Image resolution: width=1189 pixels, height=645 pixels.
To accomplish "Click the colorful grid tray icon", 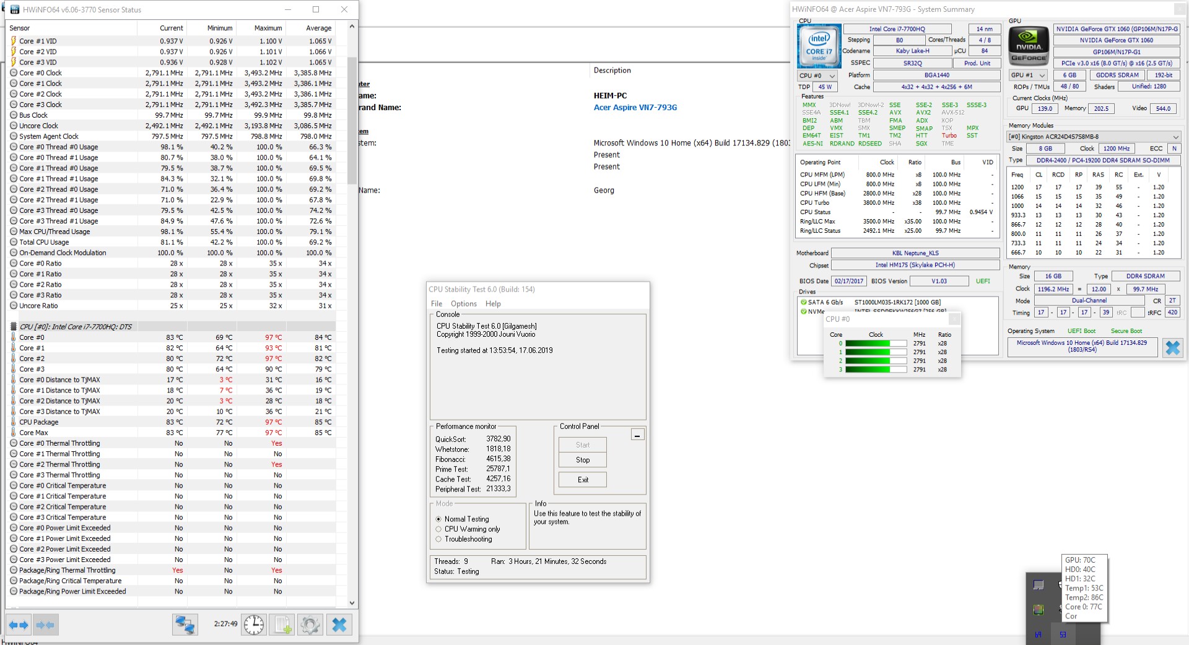I will coord(1039,610).
